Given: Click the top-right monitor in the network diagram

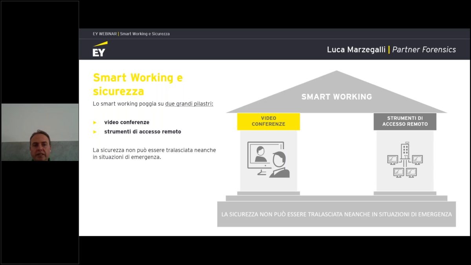Looking at the screenshot, I should coord(417,160).
